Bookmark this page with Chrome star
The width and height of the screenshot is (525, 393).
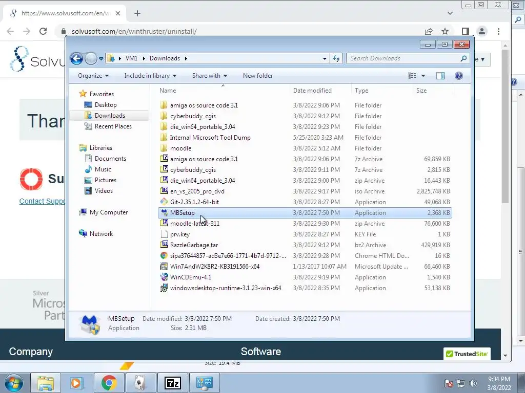(x=445, y=31)
